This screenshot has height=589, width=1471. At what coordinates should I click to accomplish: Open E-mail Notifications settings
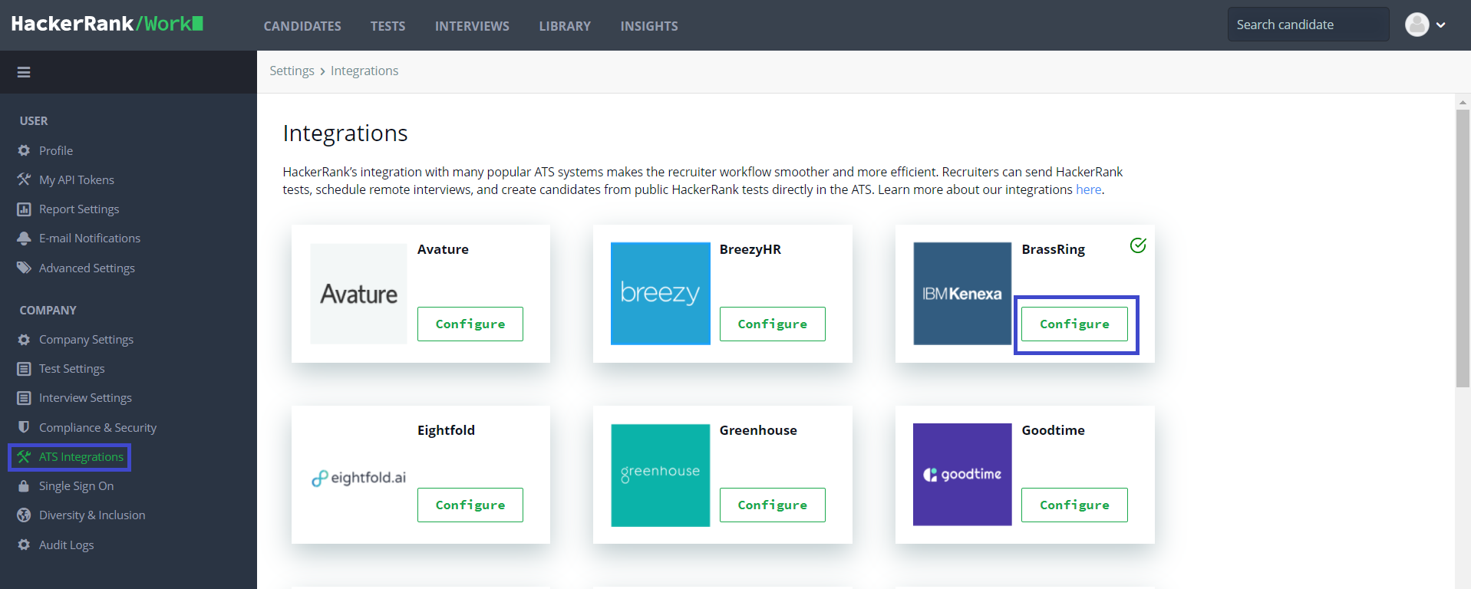[90, 239]
